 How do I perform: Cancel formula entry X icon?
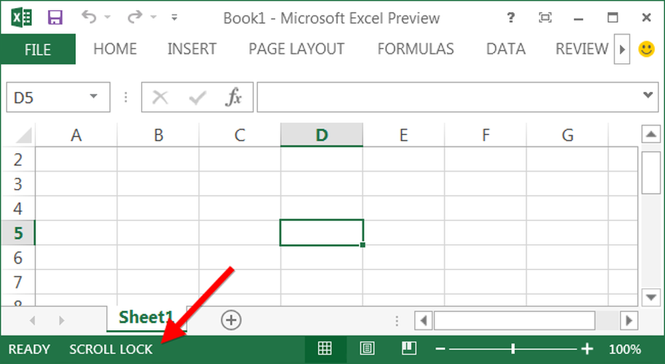(160, 98)
